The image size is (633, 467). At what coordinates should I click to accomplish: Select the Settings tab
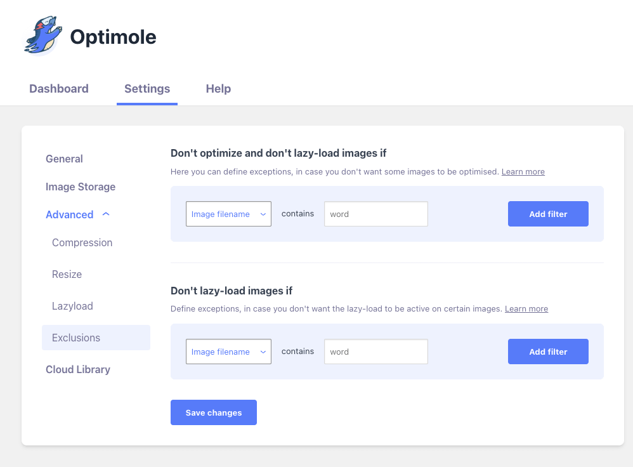(147, 89)
